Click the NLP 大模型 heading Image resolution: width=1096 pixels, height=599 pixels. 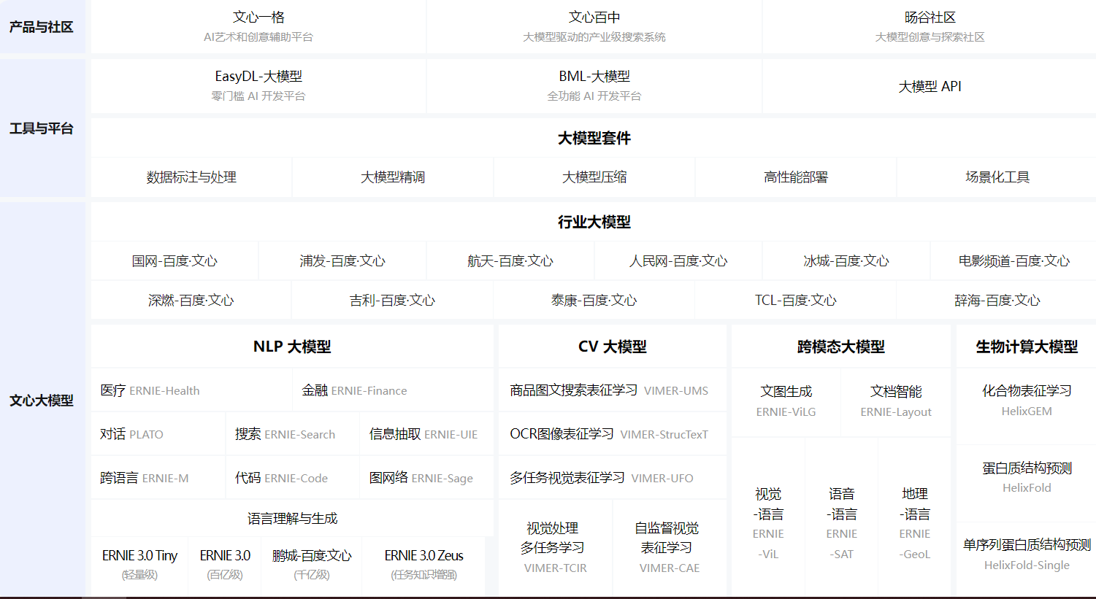(x=292, y=347)
